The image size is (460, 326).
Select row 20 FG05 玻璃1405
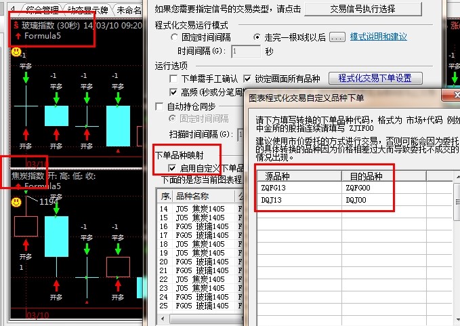click(x=200, y=262)
